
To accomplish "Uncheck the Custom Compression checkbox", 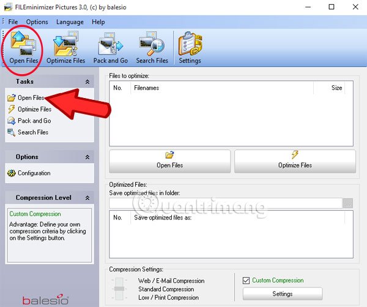I will [246, 280].
